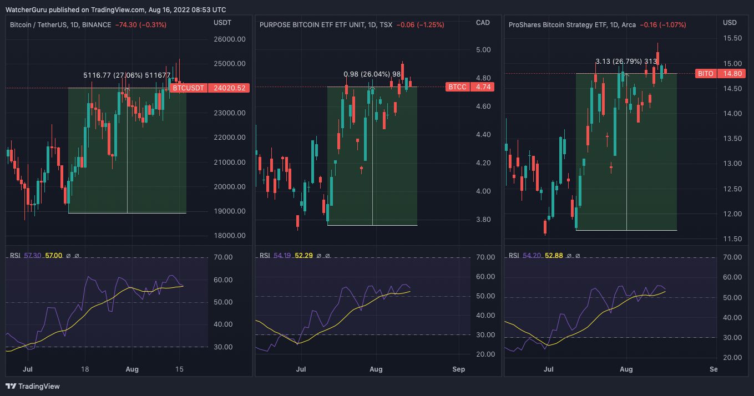Click 18000.00 on the Bitcoin price axis

[x=229, y=235]
